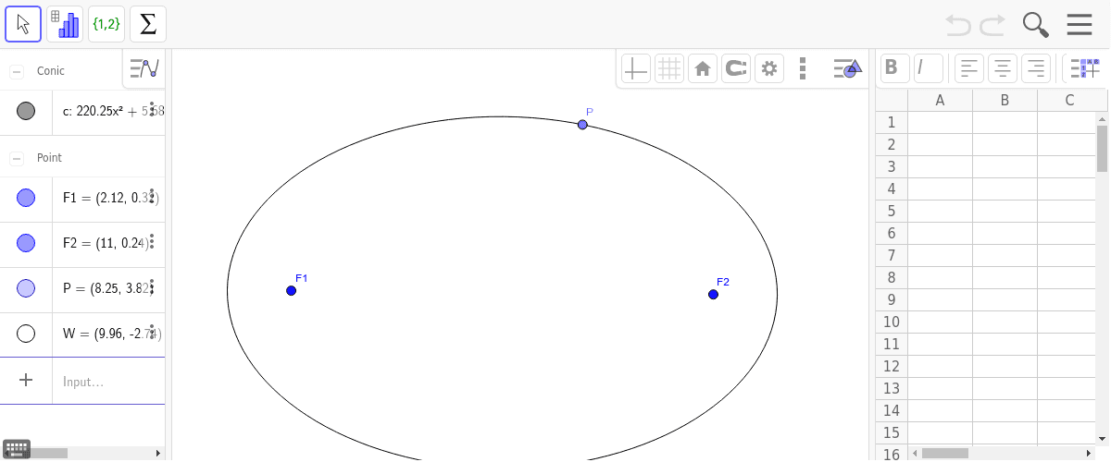Select the W = (9.96, ...) definition
The height and width of the screenshot is (462, 1111).
point(111,334)
